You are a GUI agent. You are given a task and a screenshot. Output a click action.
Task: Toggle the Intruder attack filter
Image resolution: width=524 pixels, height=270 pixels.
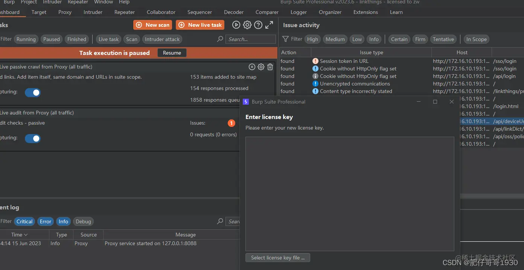[162, 39]
